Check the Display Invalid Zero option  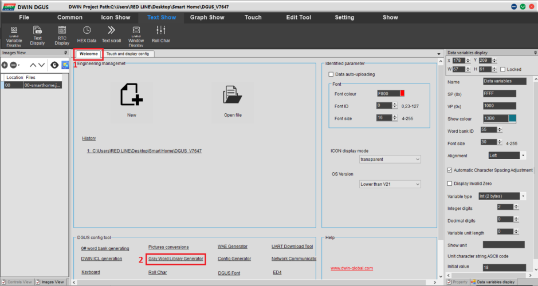[x=450, y=184]
